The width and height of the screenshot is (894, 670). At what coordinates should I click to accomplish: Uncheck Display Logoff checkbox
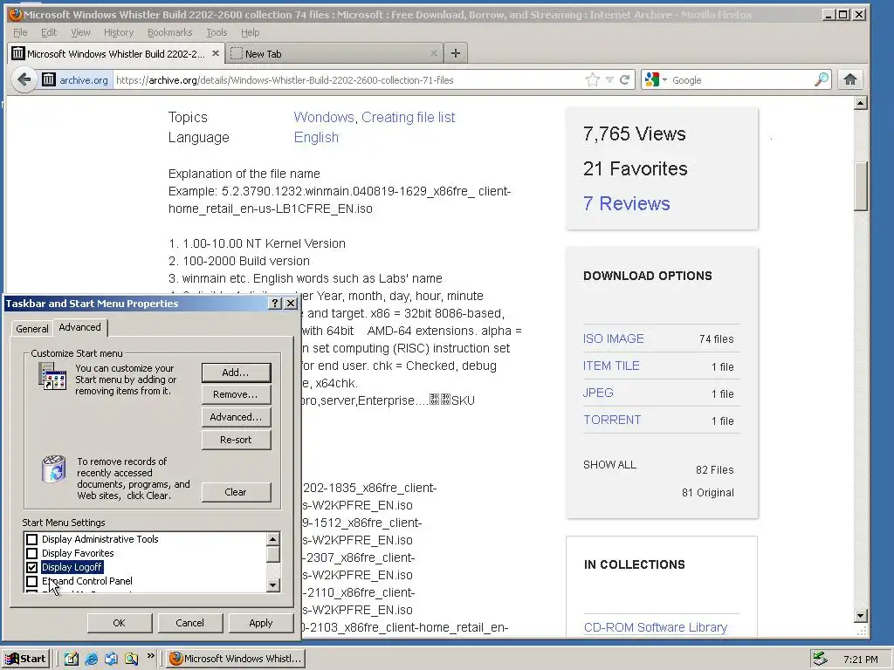[32, 567]
